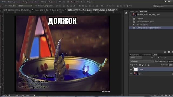
Task: Toggle history brush source for snapshot
Action: coord(131,15)
